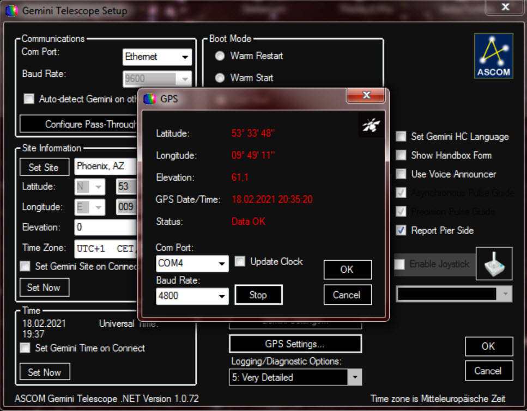Click the Gemini Telescope Setup title icon
Viewport: 527px width, 411px height.
click(12, 11)
